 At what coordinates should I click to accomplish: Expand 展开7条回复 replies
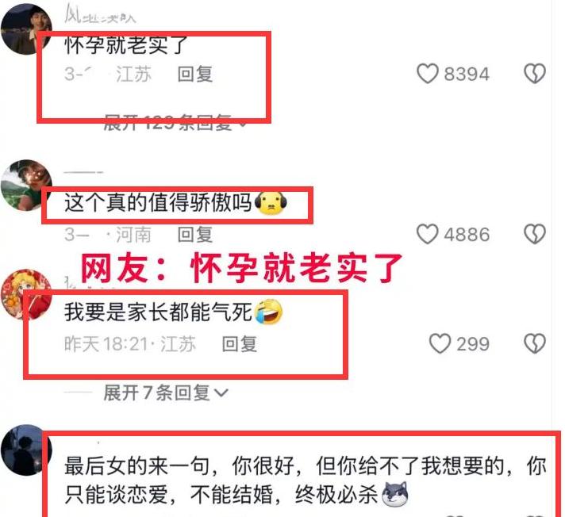pos(166,393)
